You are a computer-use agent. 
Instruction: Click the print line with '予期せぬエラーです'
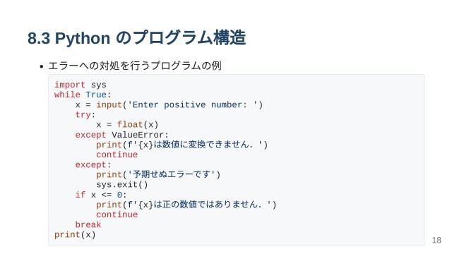158,174
